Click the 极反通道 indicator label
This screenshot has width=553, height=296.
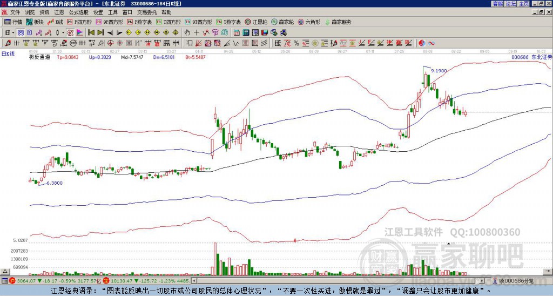tap(39, 57)
